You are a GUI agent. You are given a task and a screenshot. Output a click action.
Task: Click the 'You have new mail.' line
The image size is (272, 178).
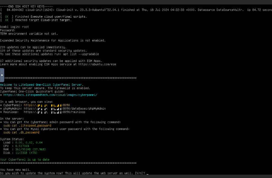coord(15,170)
